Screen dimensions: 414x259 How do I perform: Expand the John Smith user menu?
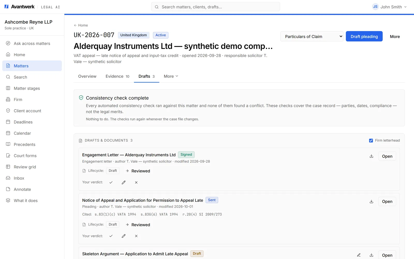390,7
